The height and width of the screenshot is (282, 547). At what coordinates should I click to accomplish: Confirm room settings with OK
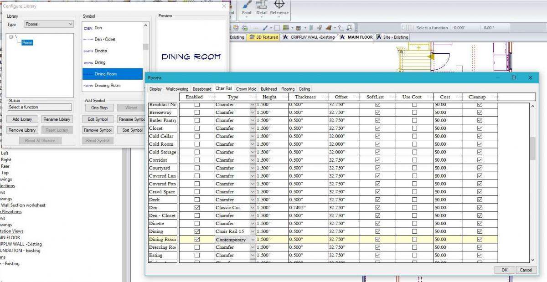505,270
